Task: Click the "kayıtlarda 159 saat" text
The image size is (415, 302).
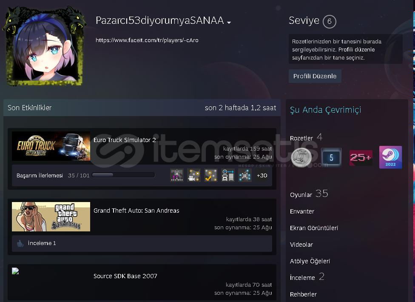Action: pos(247,149)
